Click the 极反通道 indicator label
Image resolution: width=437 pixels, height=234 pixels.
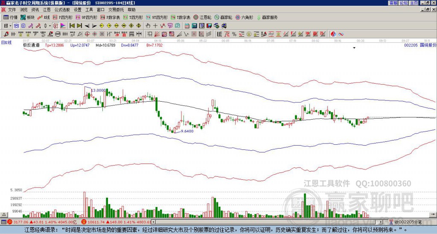coord(31,45)
